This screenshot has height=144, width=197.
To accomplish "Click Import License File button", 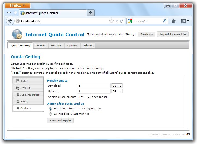I will coord(173,34).
